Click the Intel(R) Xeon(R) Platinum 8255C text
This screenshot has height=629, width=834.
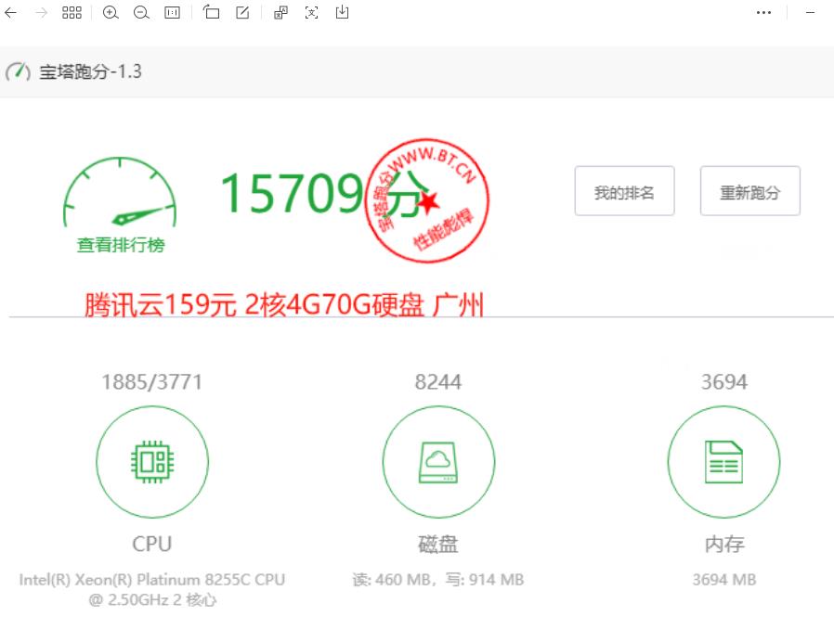pos(152,589)
